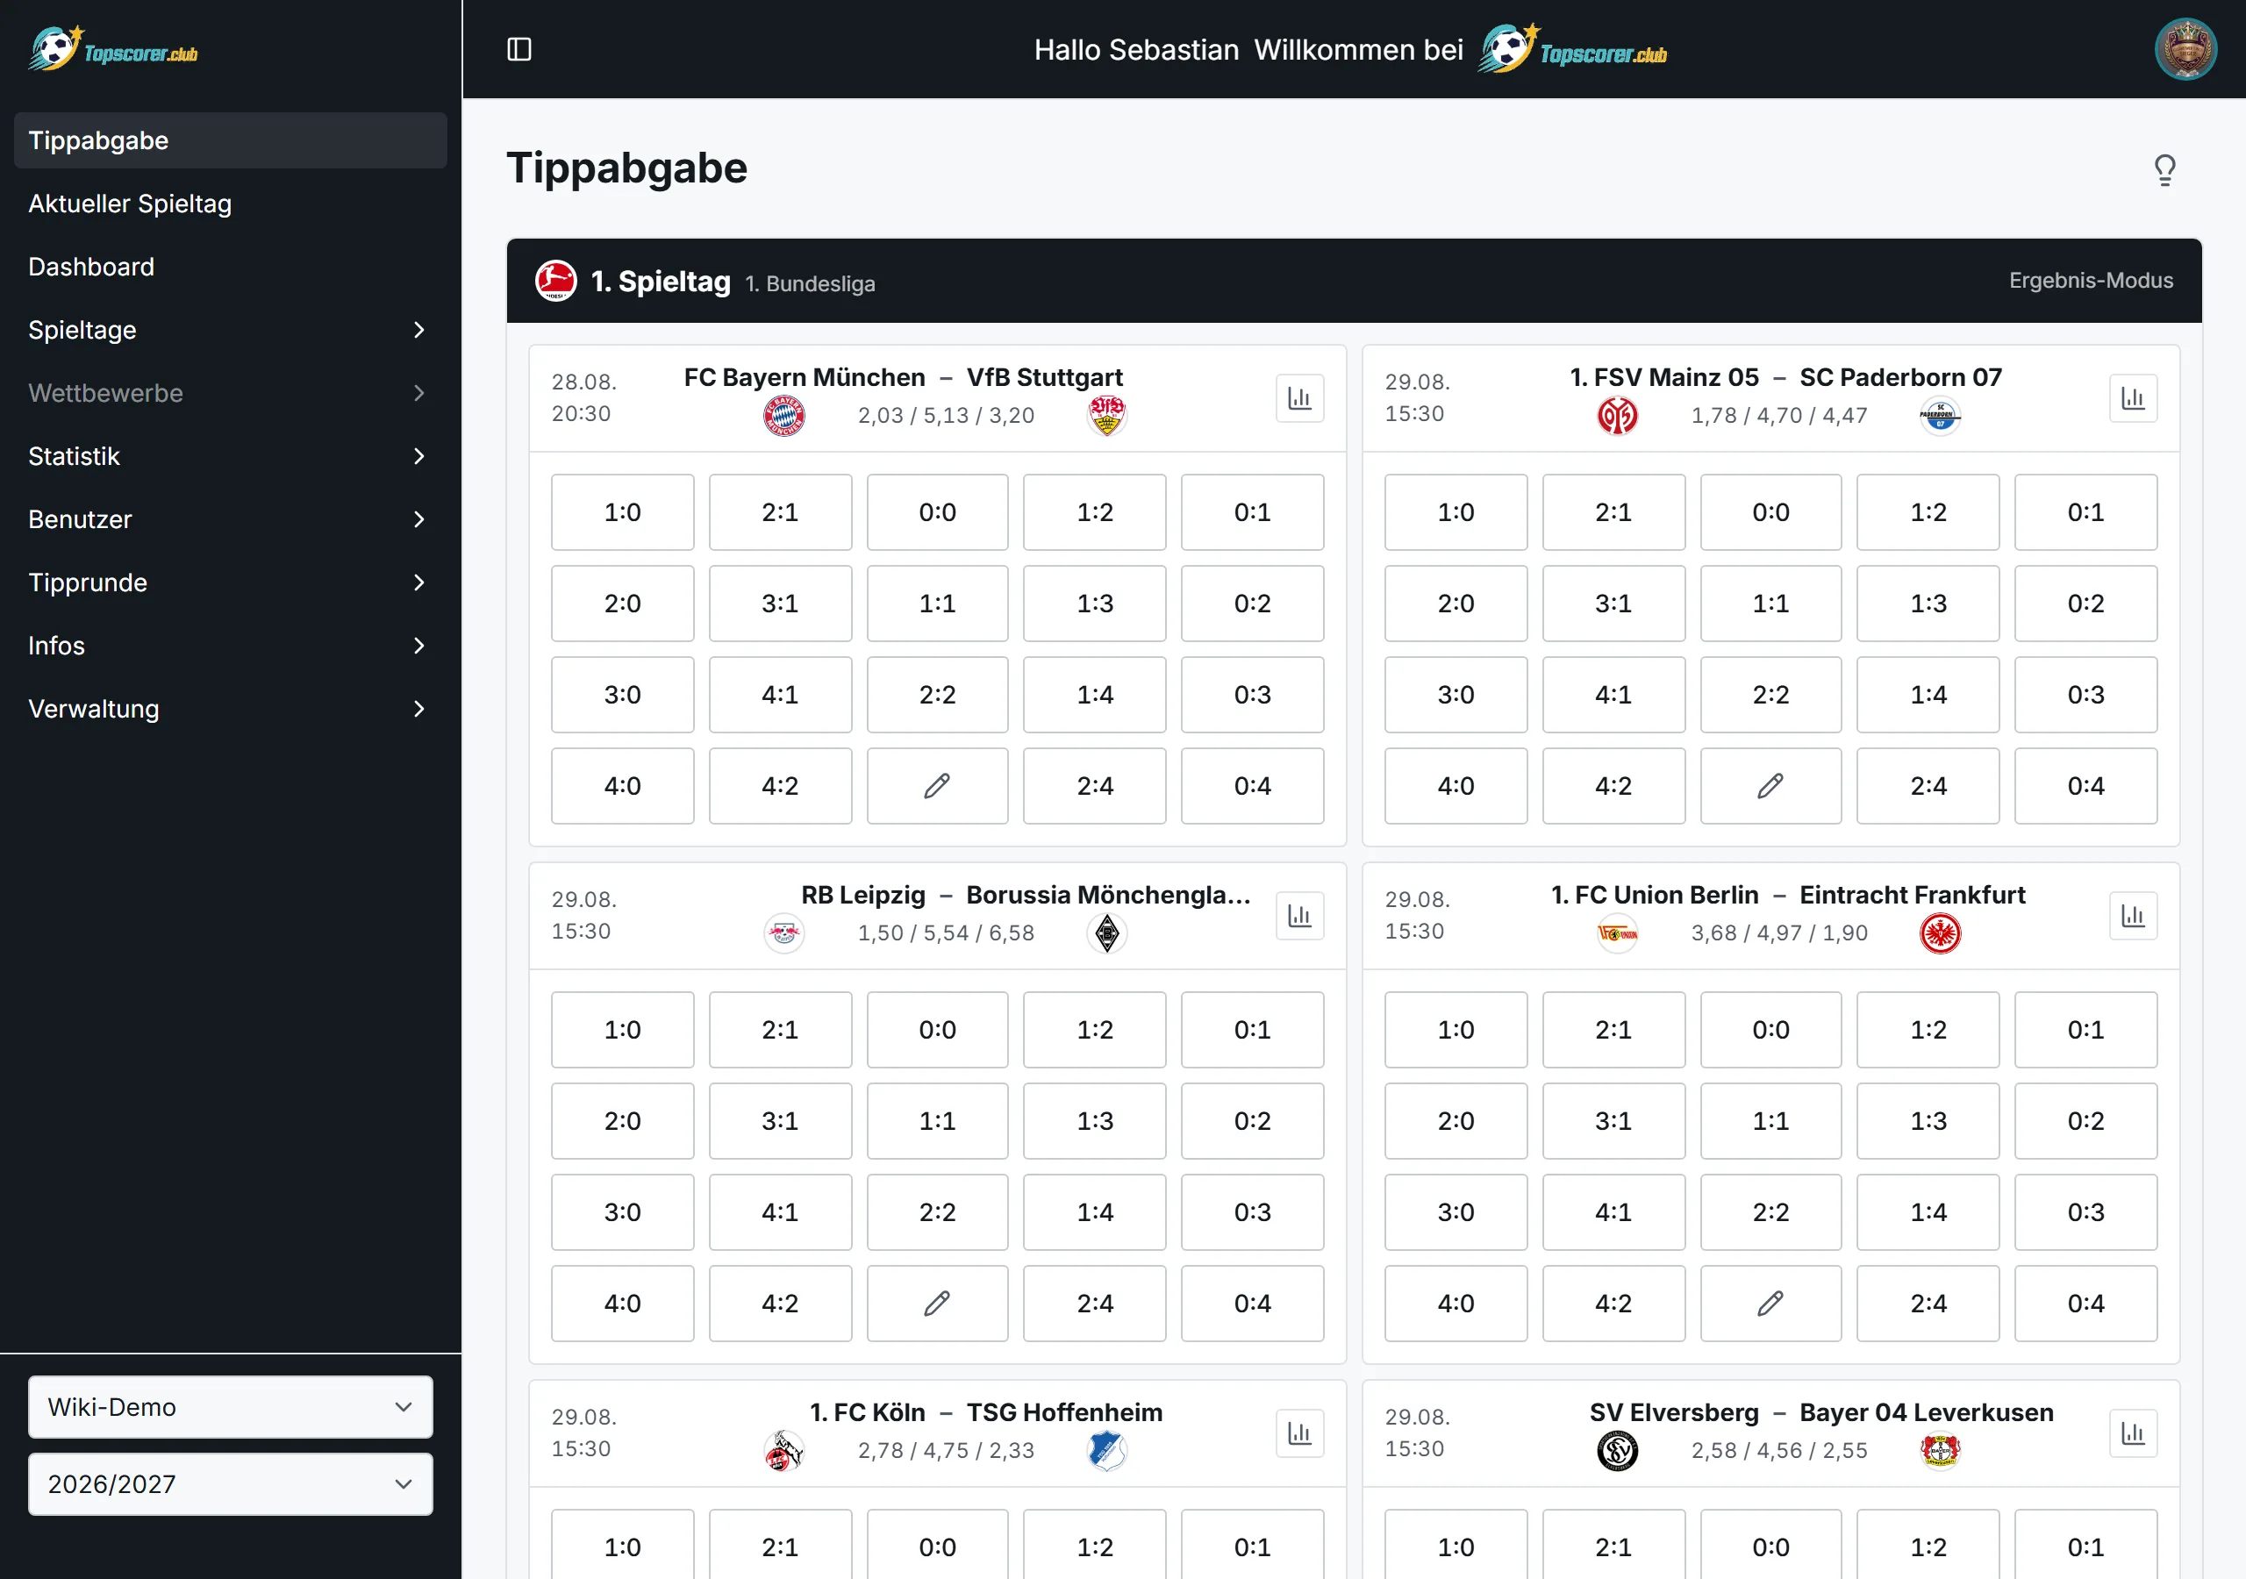Expand the Verwaltung submenu
This screenshot has height=1579, width=2246.
[230, 708]
